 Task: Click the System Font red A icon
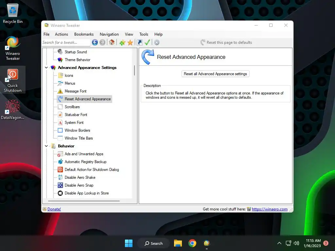60,123
